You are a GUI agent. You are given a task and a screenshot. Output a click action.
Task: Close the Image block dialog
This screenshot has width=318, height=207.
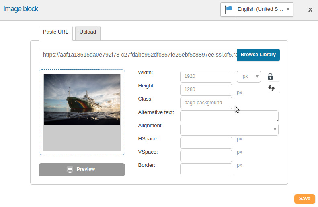pyautogui.click(x=310, y=10)
